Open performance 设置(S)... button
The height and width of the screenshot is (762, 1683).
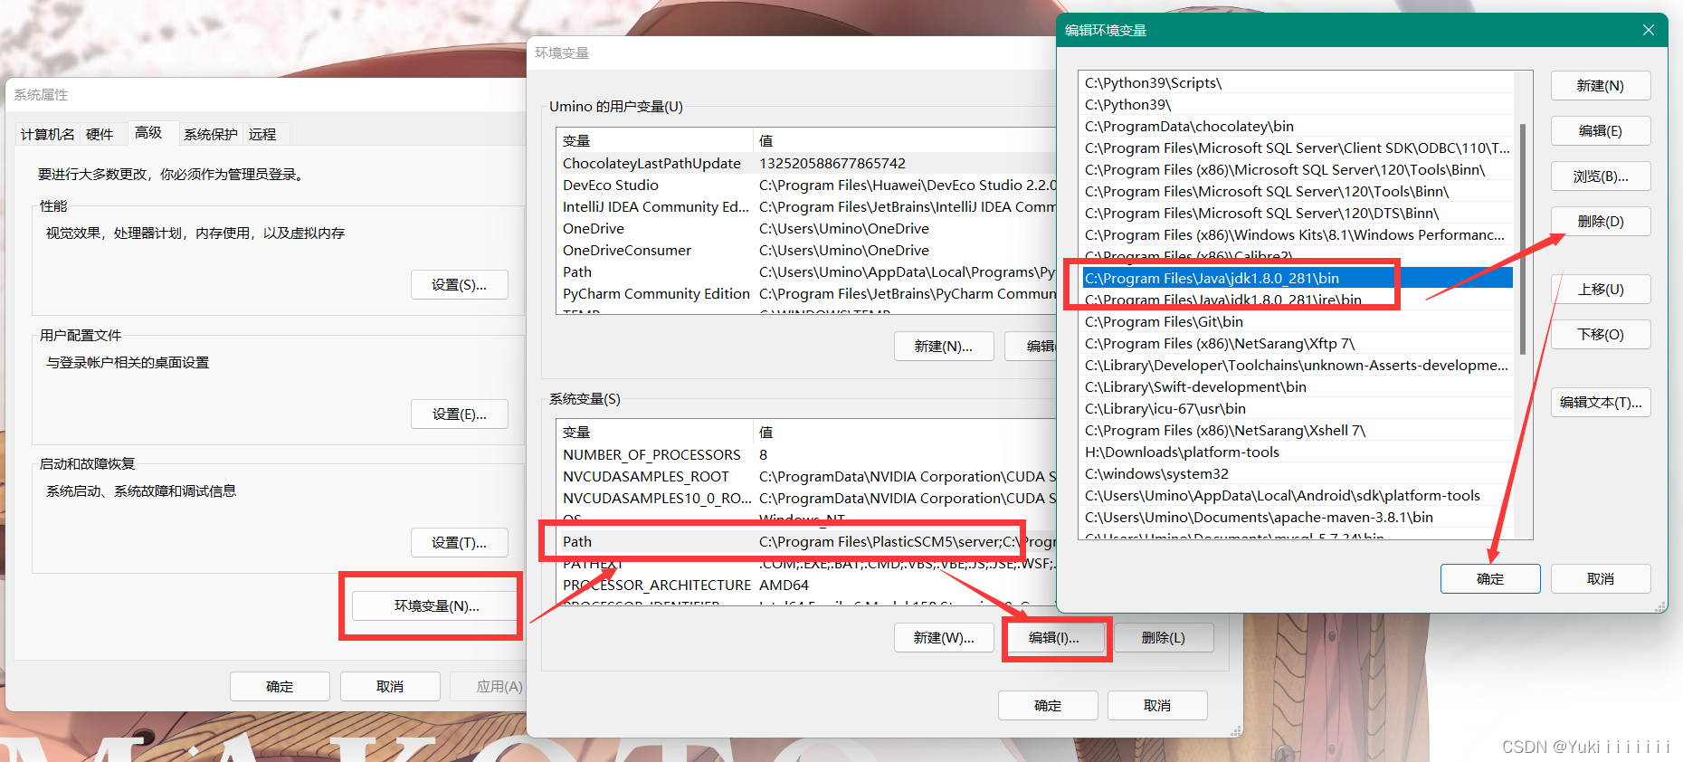coord(459,284)
